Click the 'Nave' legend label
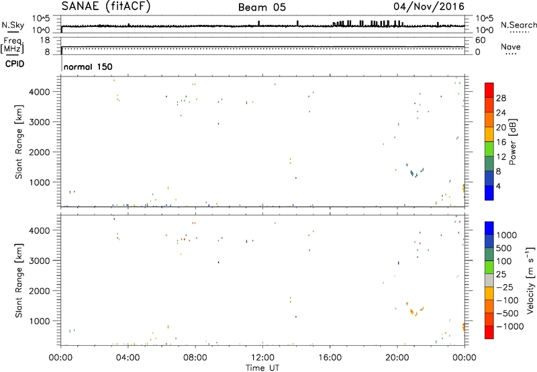Image resolution: width=537 pixels, height=372 pixels. point(511,47)
